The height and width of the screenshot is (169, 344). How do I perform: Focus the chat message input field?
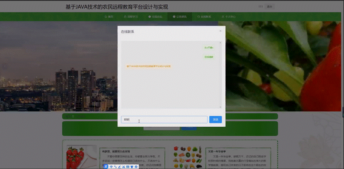tap(164, 120)
